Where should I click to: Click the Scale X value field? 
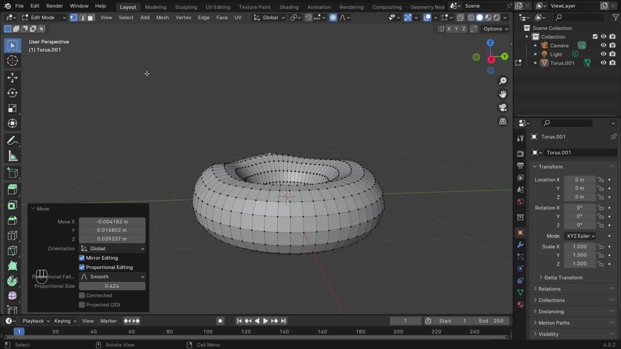point(580,247)
